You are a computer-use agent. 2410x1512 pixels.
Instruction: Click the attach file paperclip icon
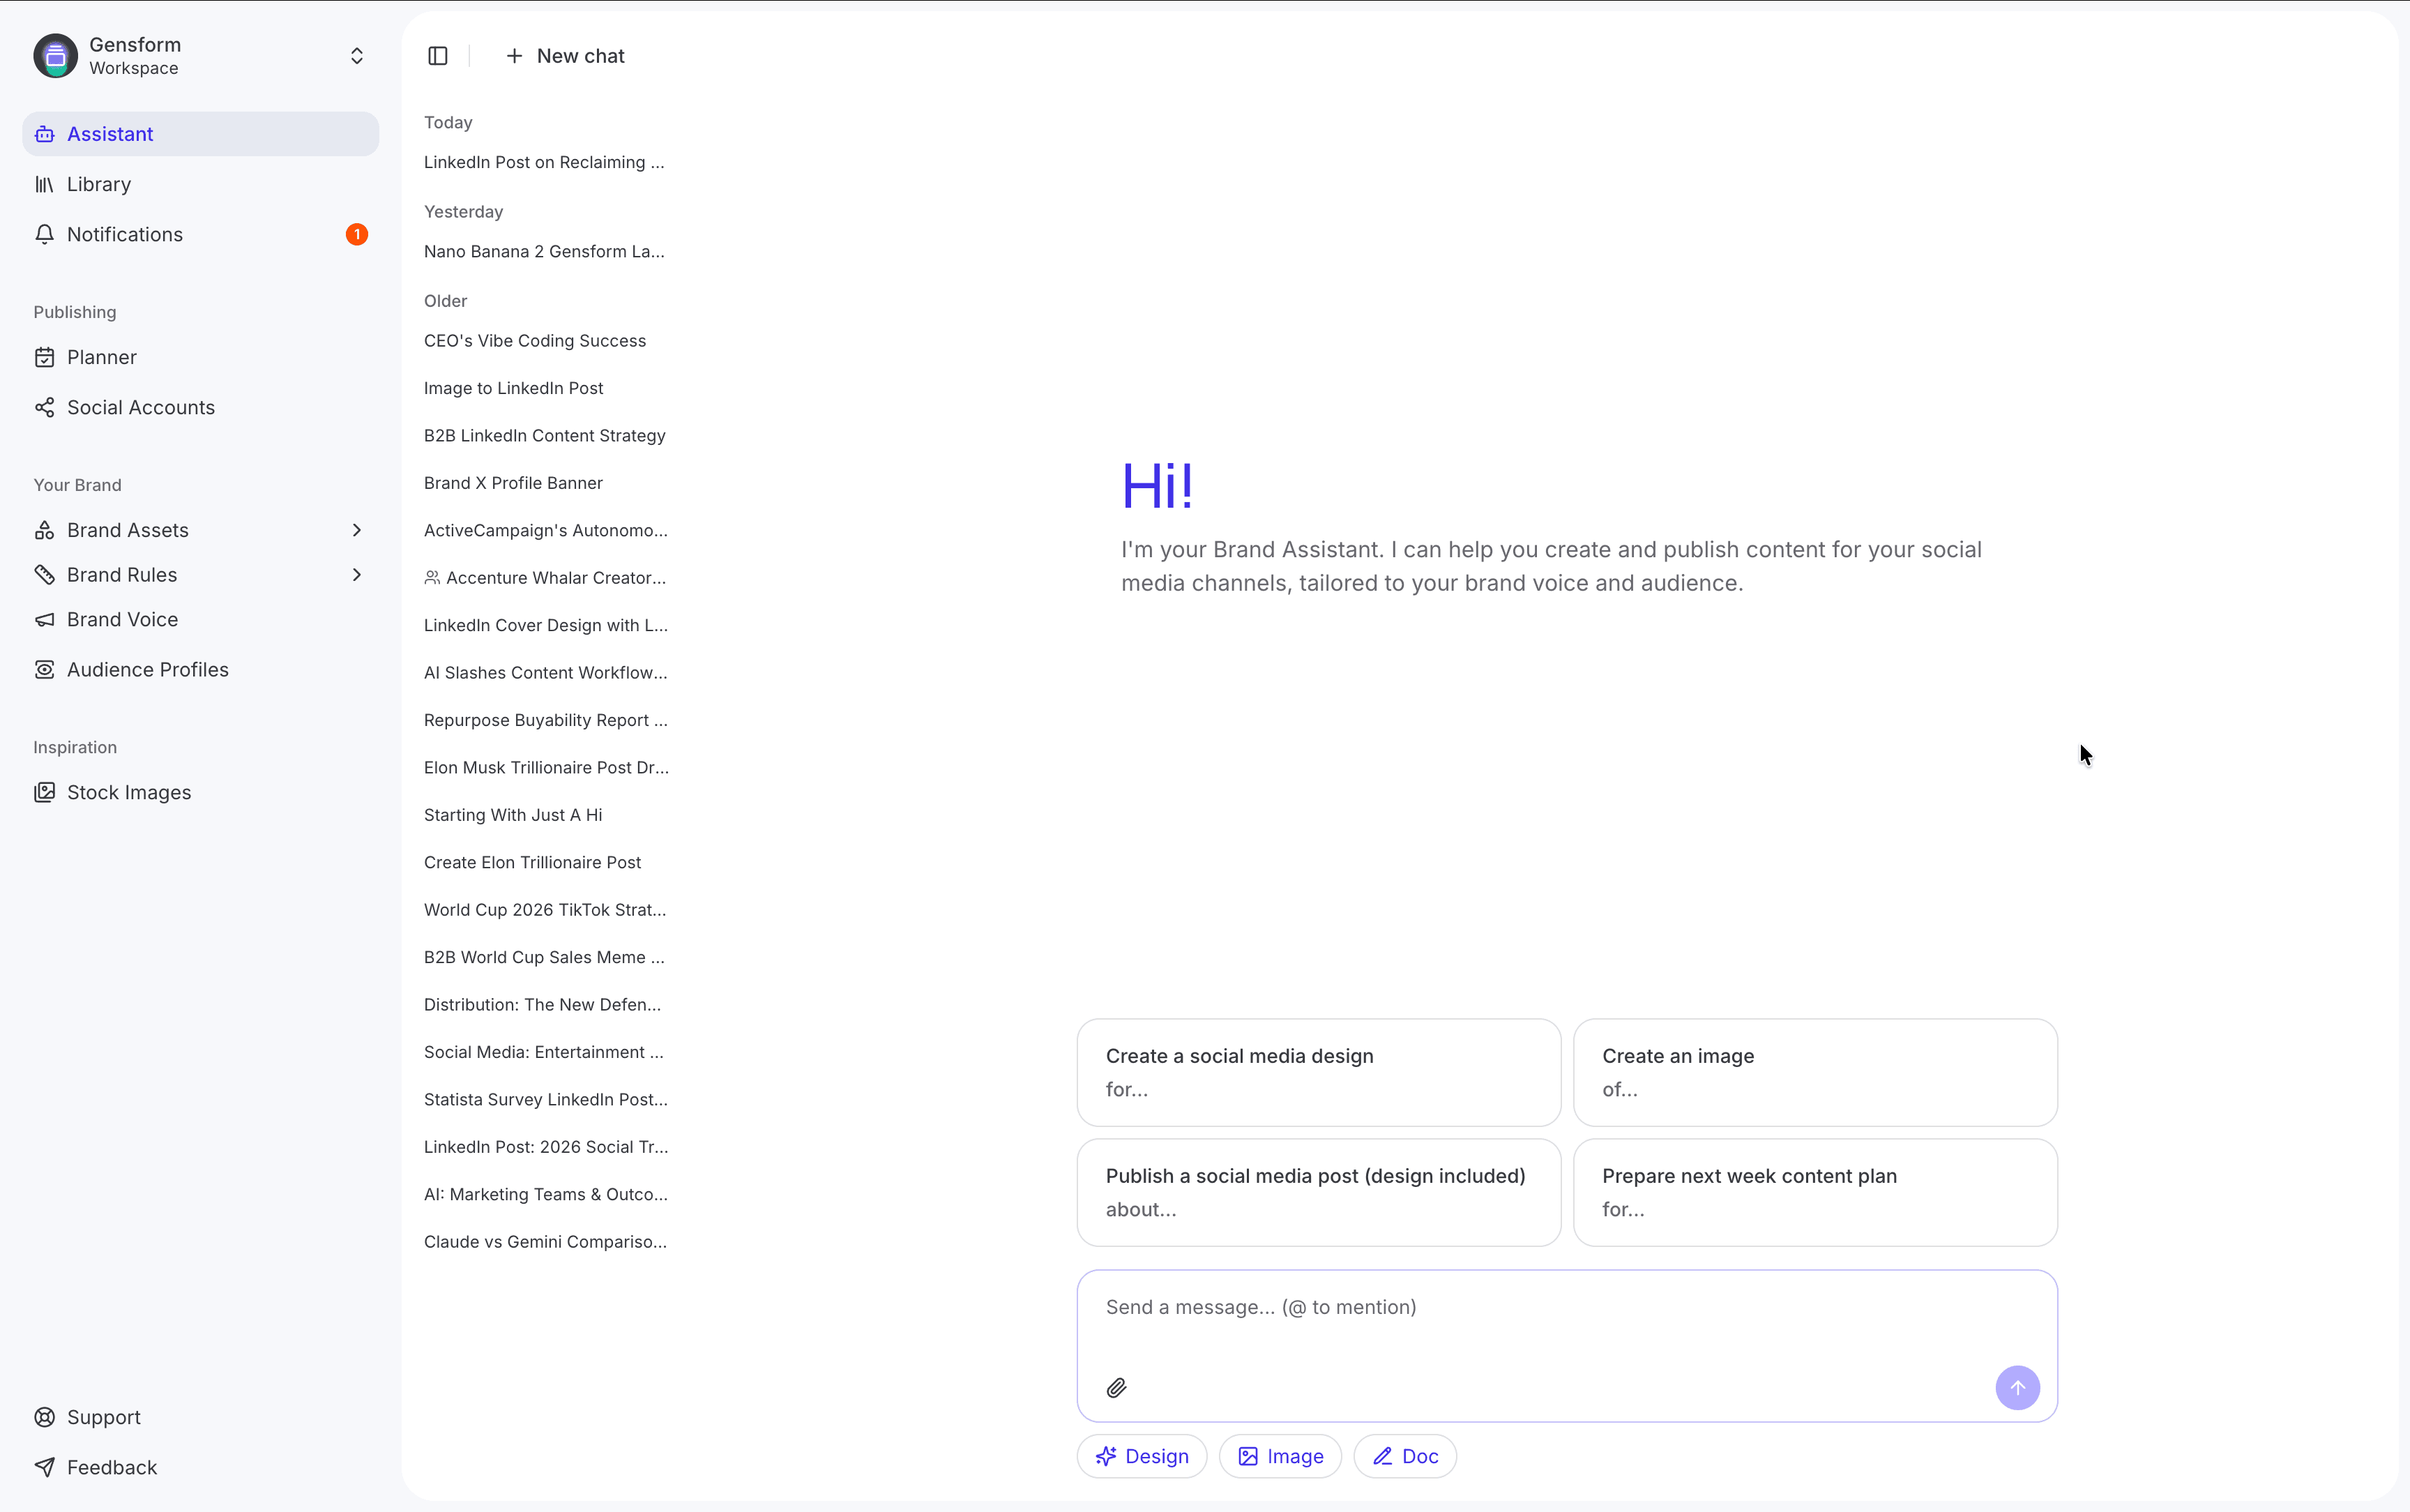(x=1116, y=1388)
